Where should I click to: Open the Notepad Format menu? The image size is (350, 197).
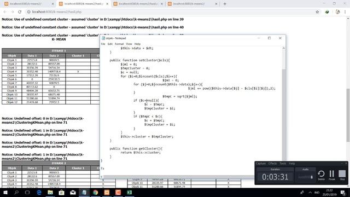coord(119,44)
